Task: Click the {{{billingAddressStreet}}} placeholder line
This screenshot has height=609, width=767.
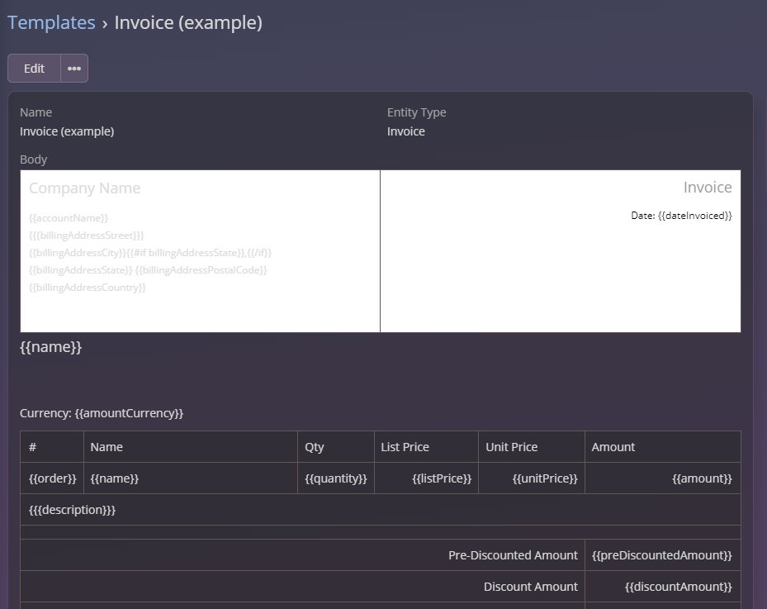Action: tap(87, 236)
